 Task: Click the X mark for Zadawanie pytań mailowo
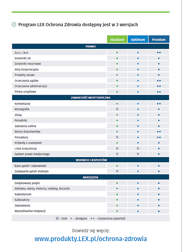coord(117,171)
